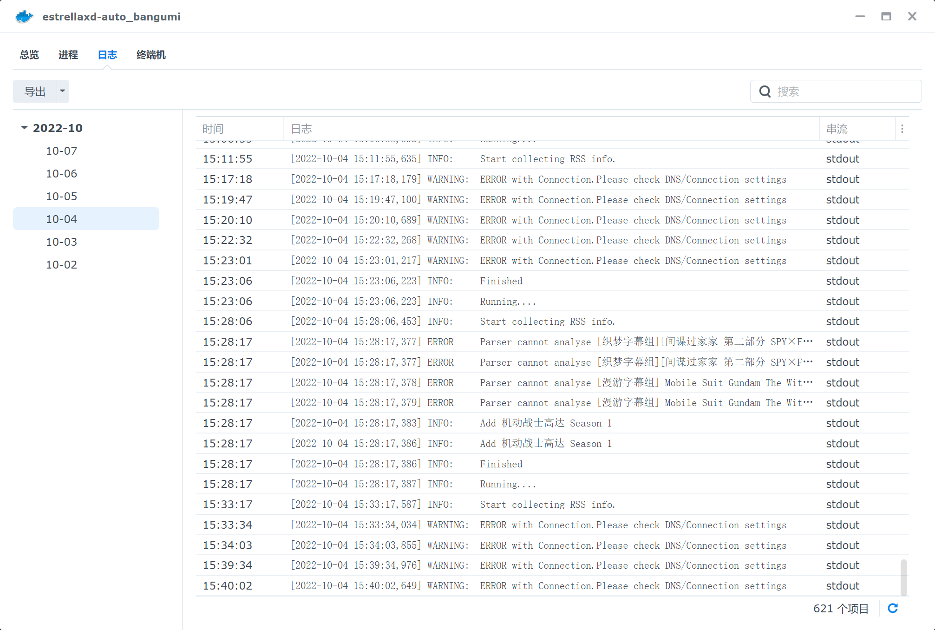The width and height of the screenshot is (935, 630).
Task: Refresh the log list
Action: [893, 608]
